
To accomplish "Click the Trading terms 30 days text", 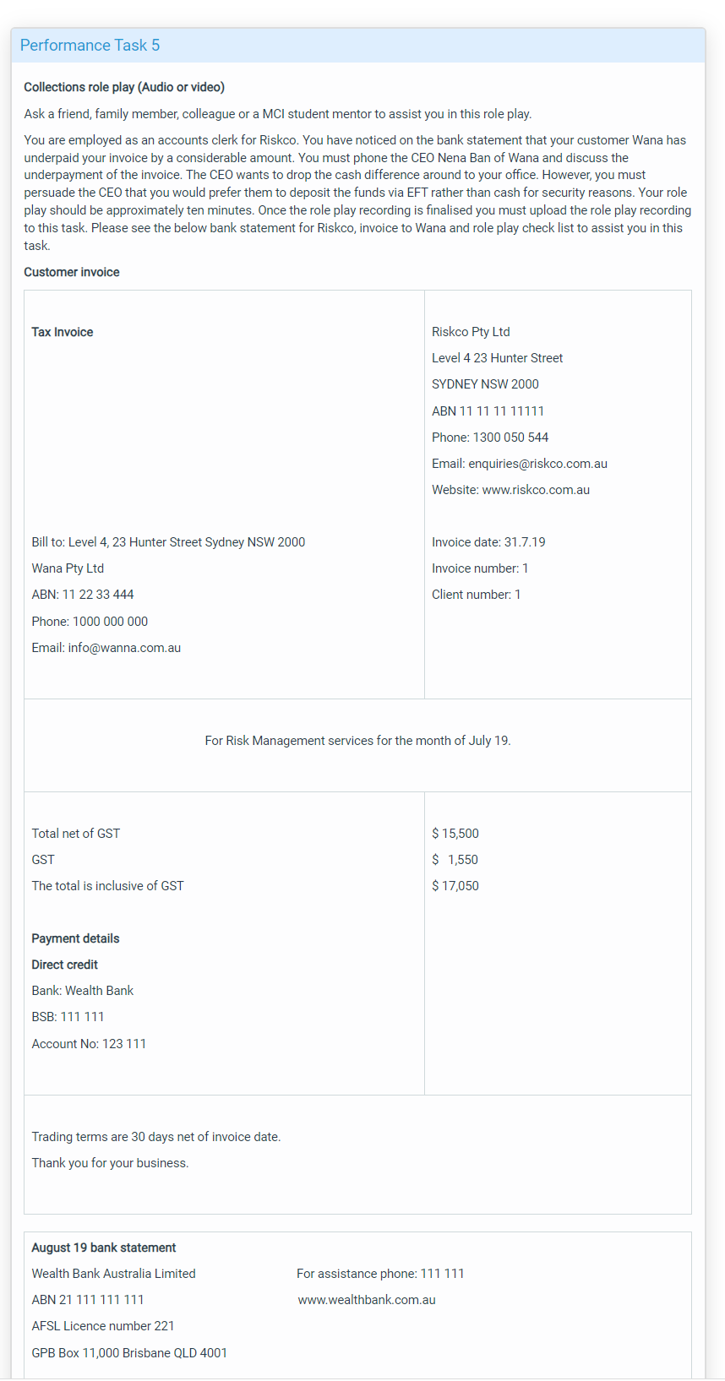I will click(156, 1137).
